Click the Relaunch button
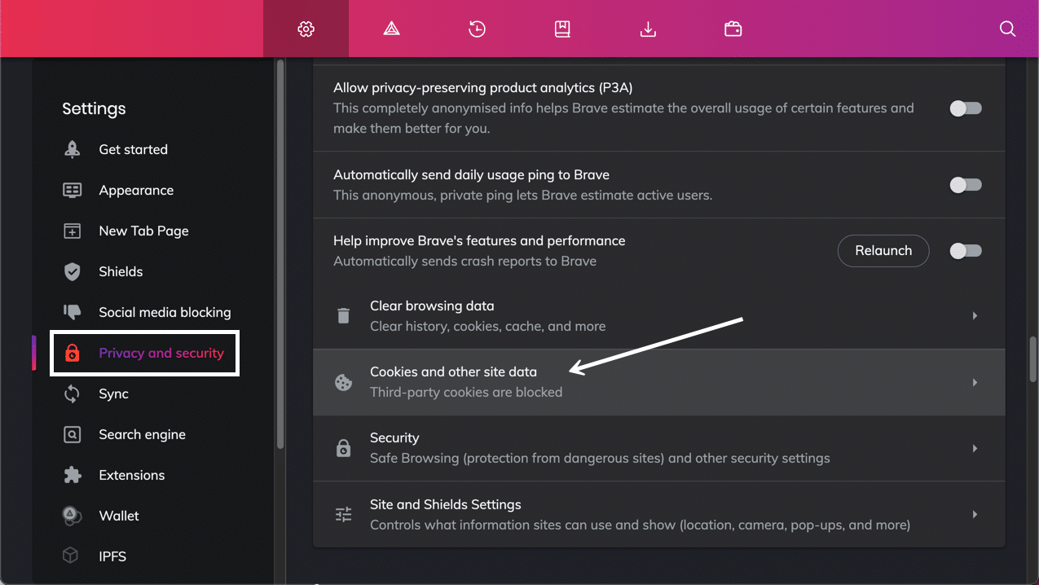The image size is (1039, 585). [x=883, y=251]
